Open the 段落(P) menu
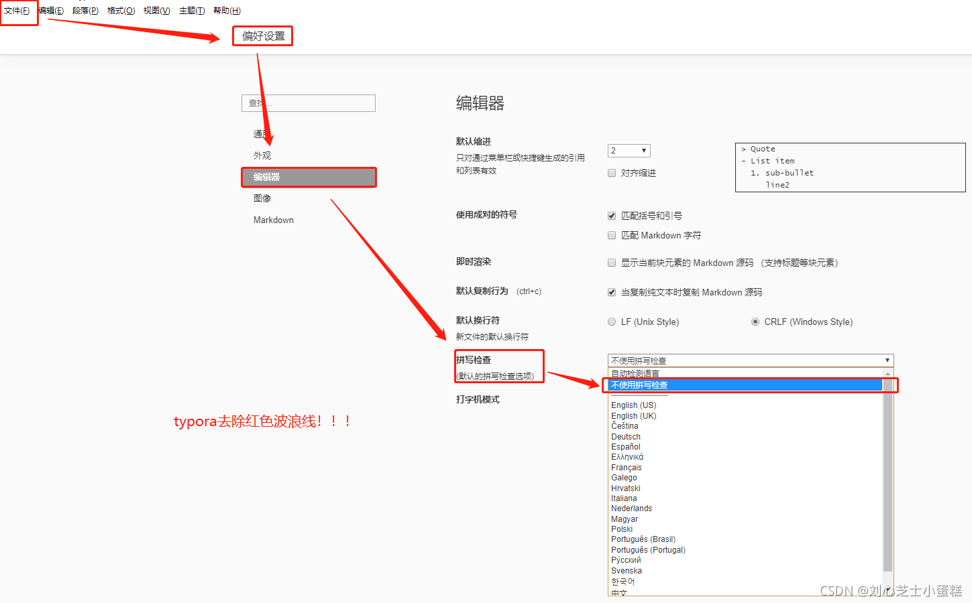The height and width of the screenshot is (603, 972). [x=85, y=11]
